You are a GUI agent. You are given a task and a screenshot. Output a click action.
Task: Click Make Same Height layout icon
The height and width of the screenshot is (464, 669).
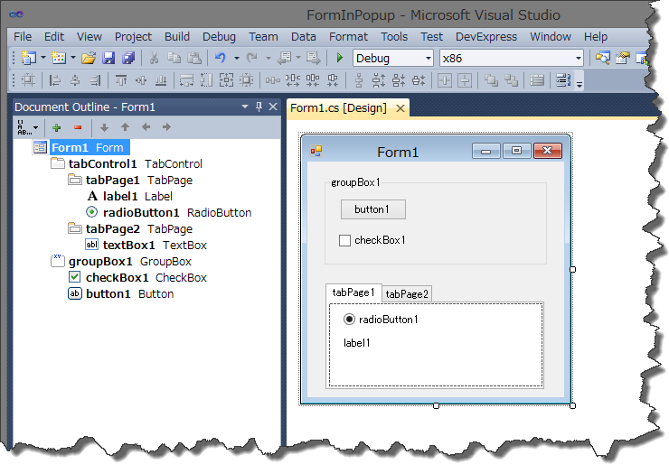pyautogui.click(x=206, y=80)
